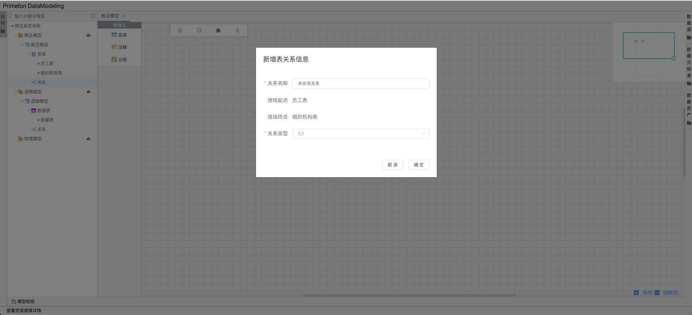The width and height of the screenshot is (692, 315).
Task: Select 组织机构表 in the model tree
Action: [x=51, y=73]
